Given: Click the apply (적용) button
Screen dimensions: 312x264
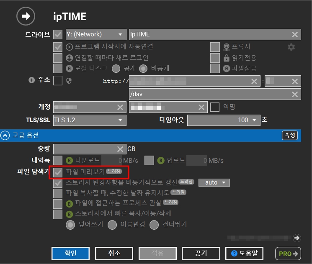Looking at the screenshot, I should coord(157,254).
